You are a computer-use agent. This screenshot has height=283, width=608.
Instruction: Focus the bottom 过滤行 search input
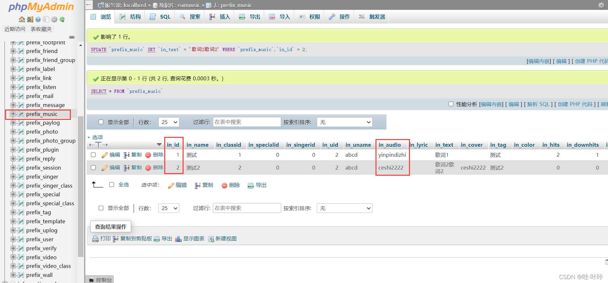247,208
